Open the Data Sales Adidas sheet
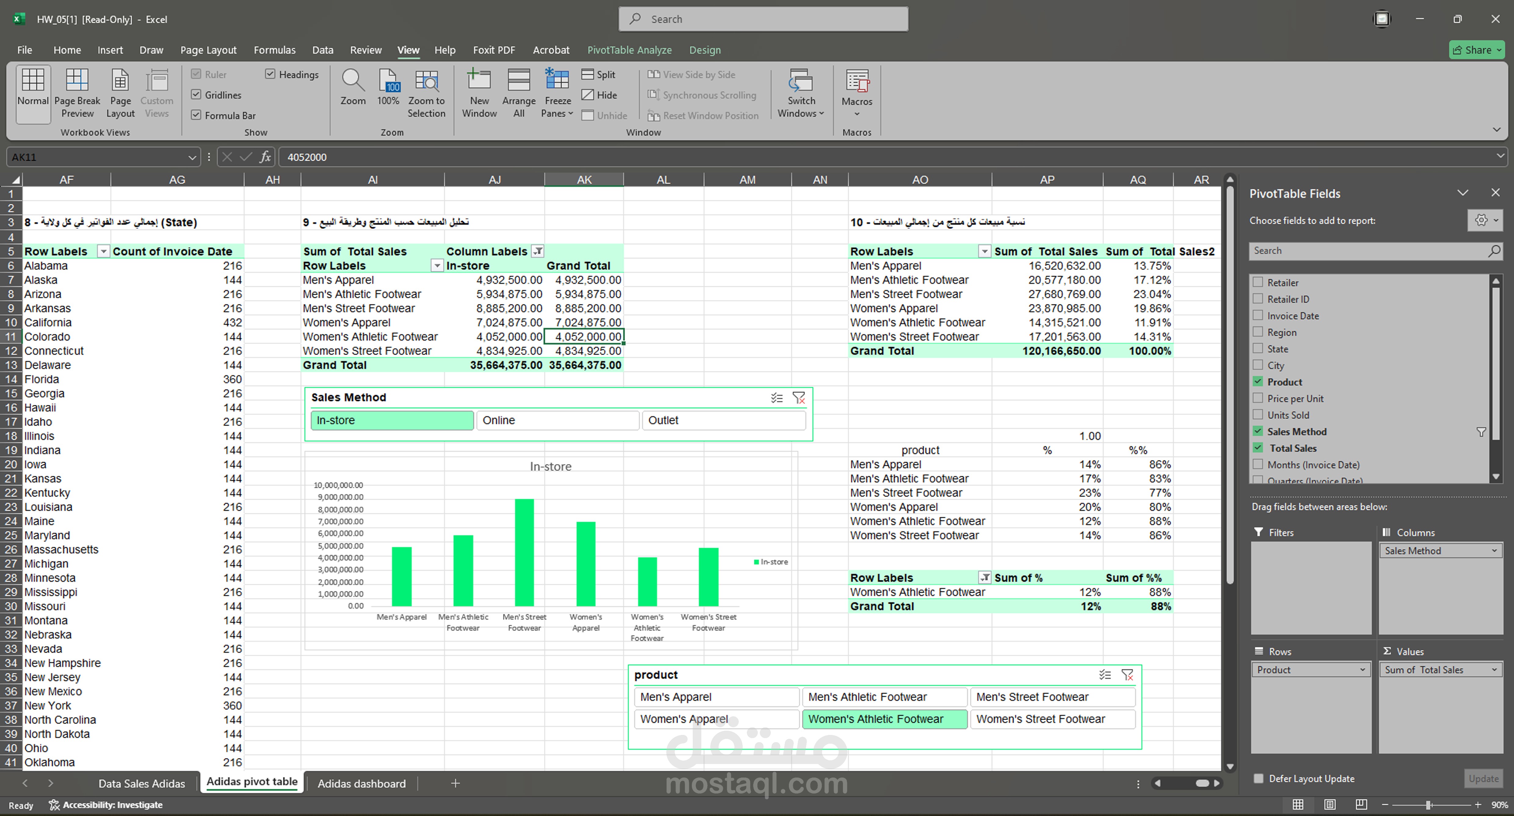Viewport: 1514px width, 816px height. pyautogui.click(x=142, y=783)
